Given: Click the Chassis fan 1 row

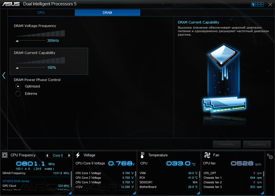Looking at the screenshot, I should click(232, 178).
